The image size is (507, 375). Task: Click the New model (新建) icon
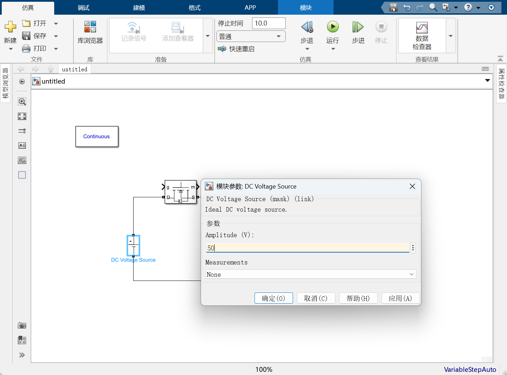[10, 27]
